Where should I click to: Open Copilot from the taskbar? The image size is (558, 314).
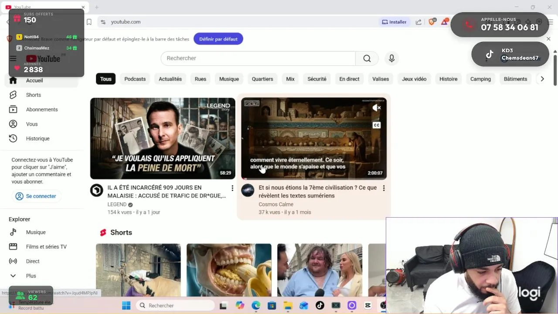pyautogui.click(x=240, y=306)
